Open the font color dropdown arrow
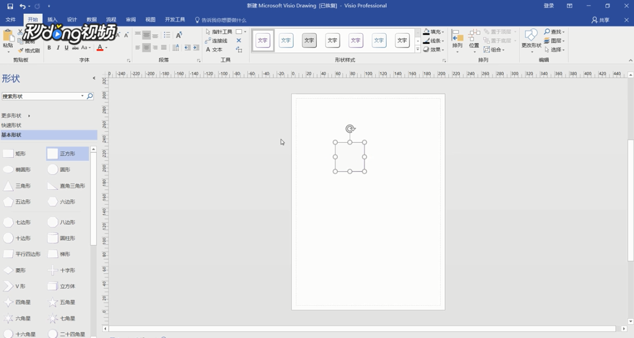The height and width of the screenshot is (338, 634). [x=106, y=48]
